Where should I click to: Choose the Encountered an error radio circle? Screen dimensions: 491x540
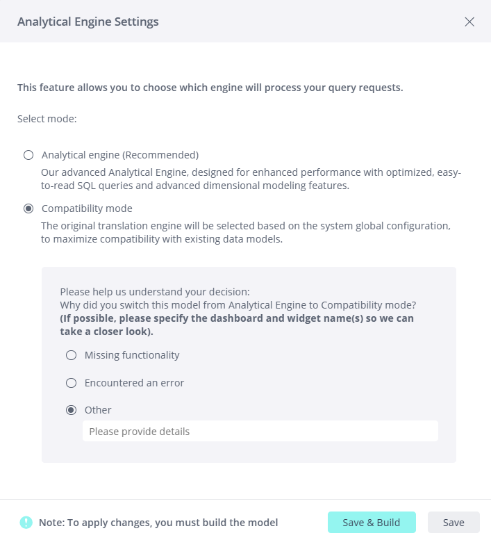(71, 383)
